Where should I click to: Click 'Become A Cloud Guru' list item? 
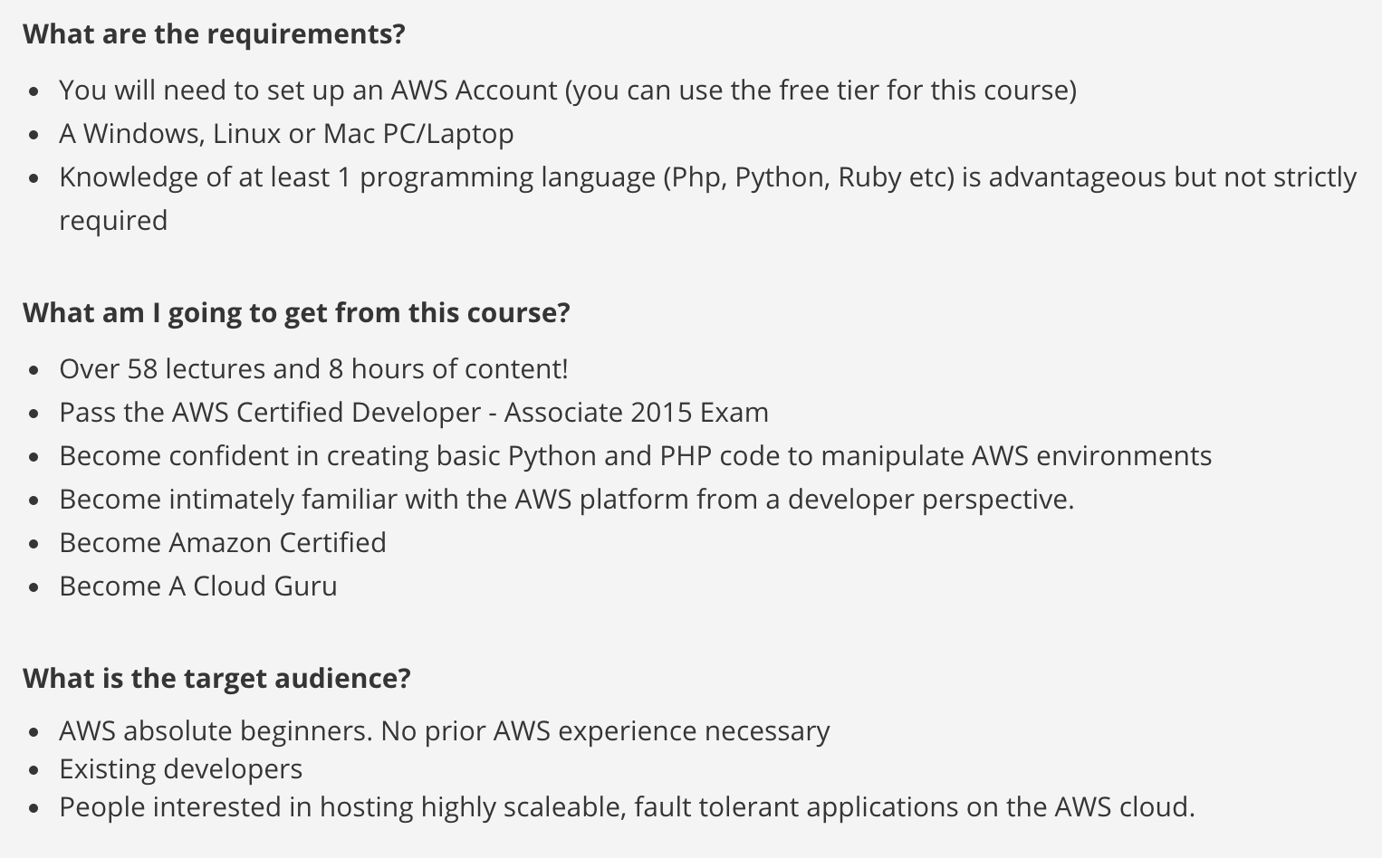(198, 586)
